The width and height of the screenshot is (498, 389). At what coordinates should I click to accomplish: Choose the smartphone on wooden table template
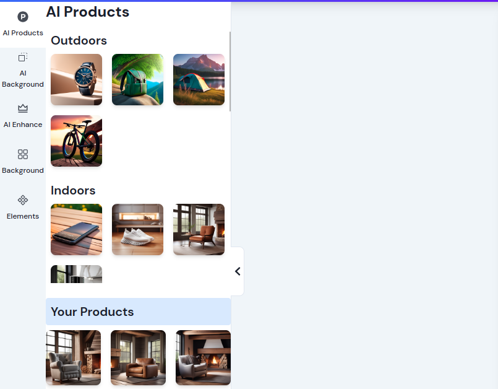point(77,229)
